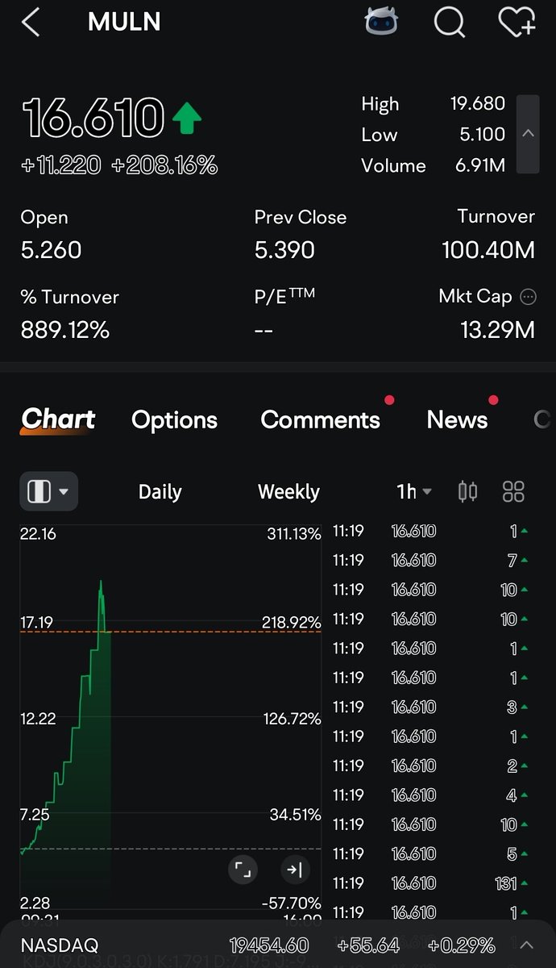Tap the Mkt Cap 13.29M value

497,330
